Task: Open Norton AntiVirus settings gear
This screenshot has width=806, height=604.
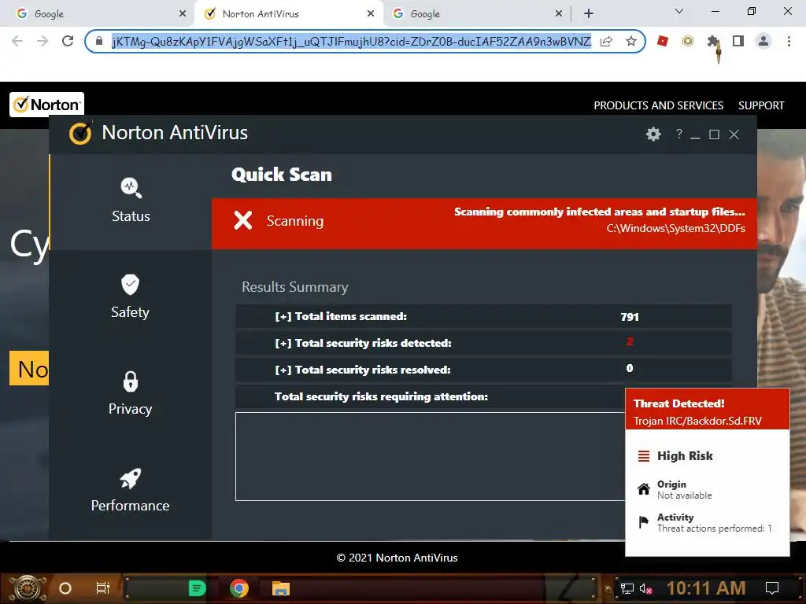Action: pos(653,134)
